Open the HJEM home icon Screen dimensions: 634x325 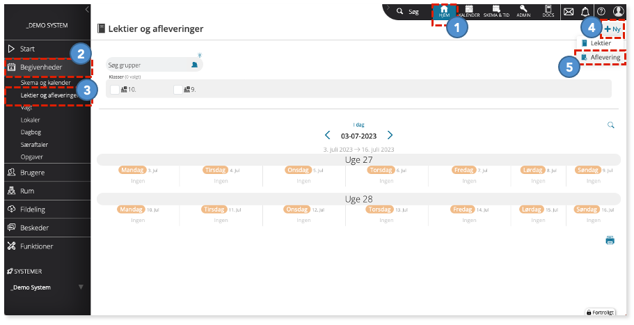click(444, 11)
